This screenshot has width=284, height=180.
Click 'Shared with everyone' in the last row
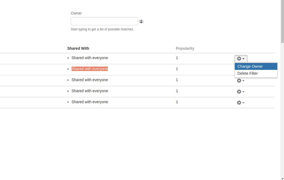pos(90,102)
